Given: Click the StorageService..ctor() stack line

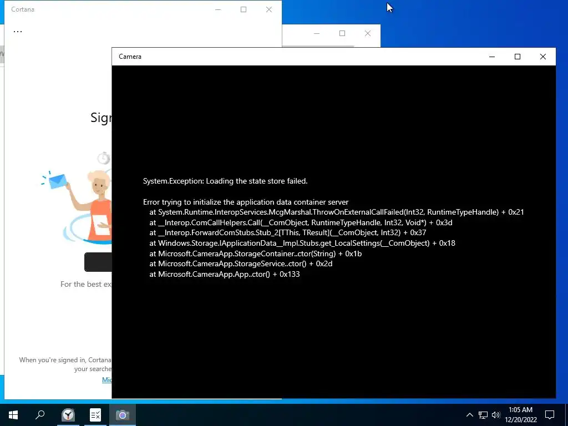Looking at the screenshot, I should point(241,263).
